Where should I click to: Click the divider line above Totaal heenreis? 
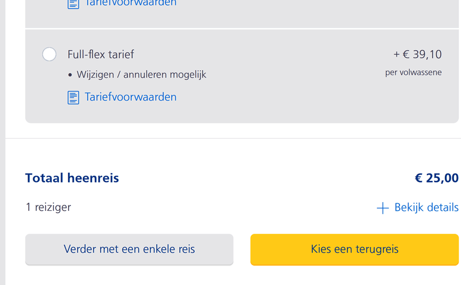(x=231, y=138)
